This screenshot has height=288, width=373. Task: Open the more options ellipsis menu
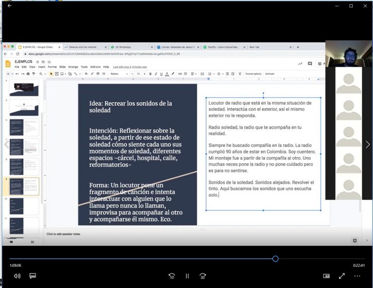click(x=357, y=276)
